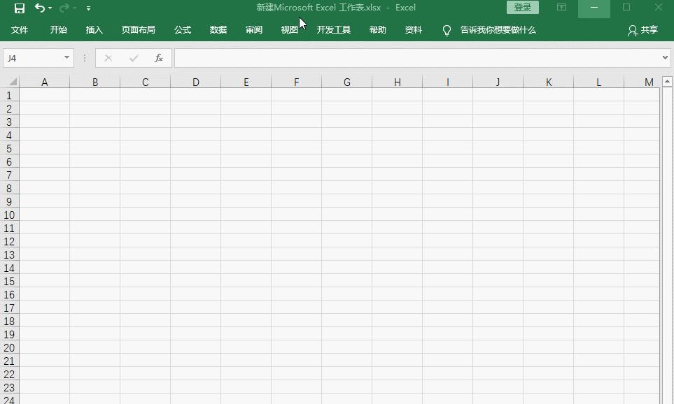
Task: Click the Insert Function fx icon
Action: click(x=159, y=58)
